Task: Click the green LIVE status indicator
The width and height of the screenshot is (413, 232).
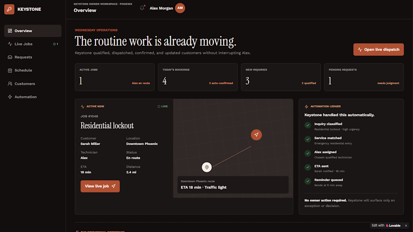Action: point(163,106)
